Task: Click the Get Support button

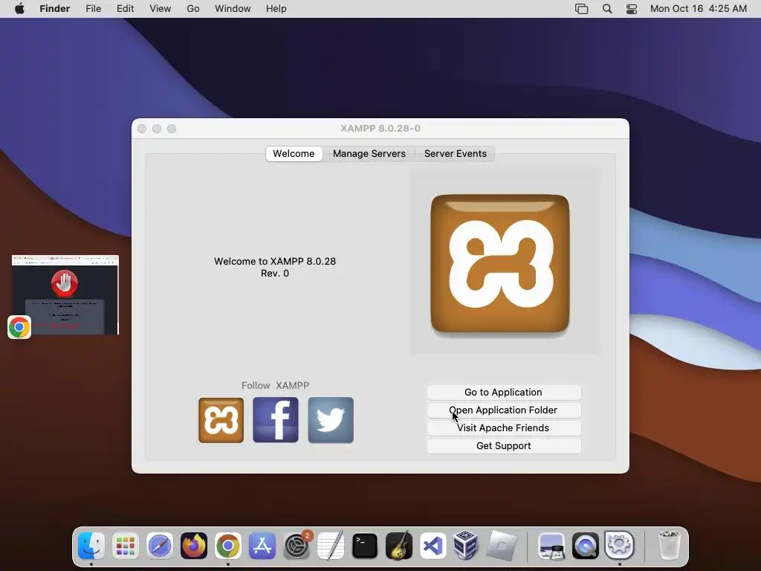Action: [x=504, y=446]
